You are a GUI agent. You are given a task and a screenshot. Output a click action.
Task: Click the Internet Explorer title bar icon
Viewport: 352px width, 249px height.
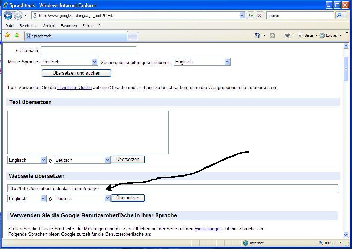(6, 5)
